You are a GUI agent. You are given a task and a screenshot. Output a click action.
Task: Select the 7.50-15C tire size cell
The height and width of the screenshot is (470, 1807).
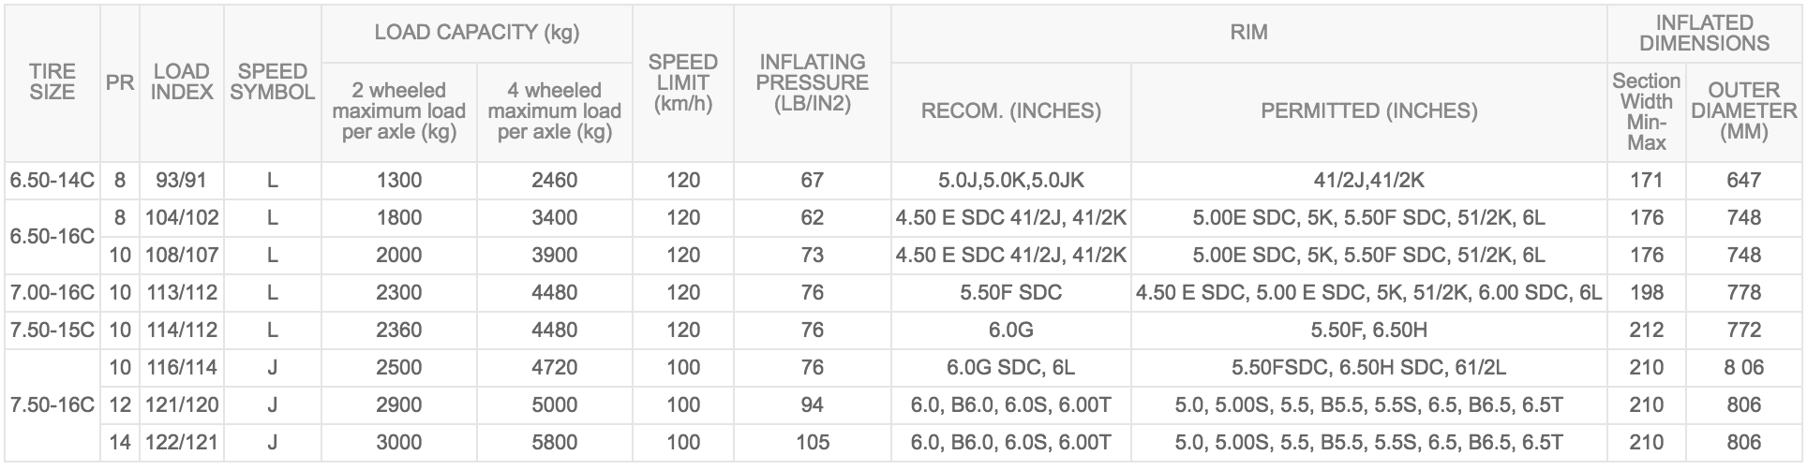52,330
